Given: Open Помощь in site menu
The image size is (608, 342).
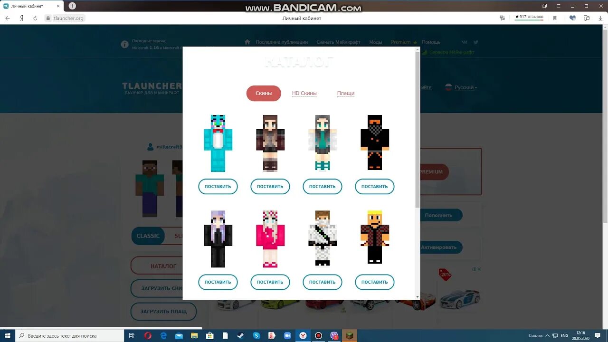Looking at the screenshot, I should 431,42.
